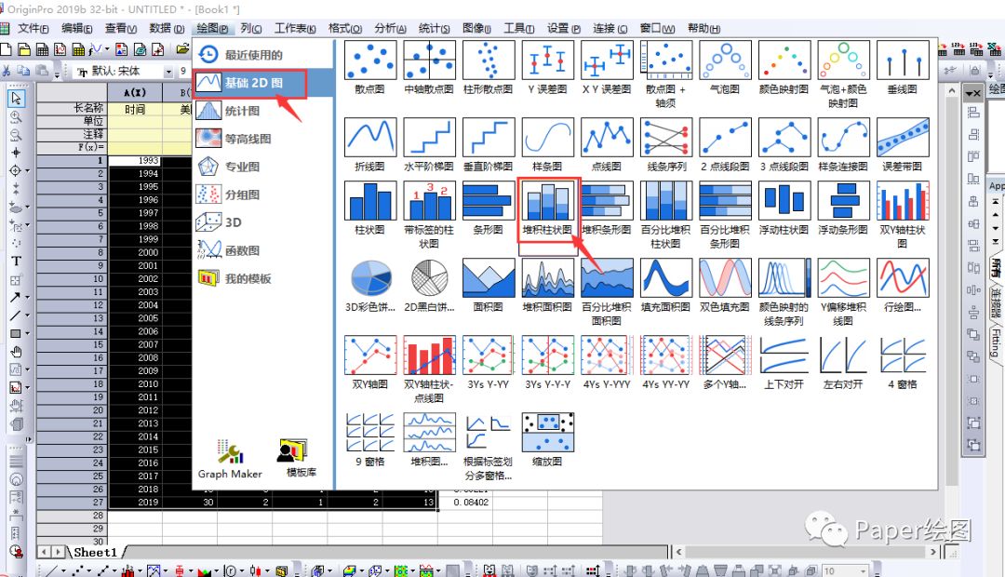Open the 工具(T) tools menu
Image resolution: width=1005 pixels, height=577 pixels.
click(x=519, y=28)
